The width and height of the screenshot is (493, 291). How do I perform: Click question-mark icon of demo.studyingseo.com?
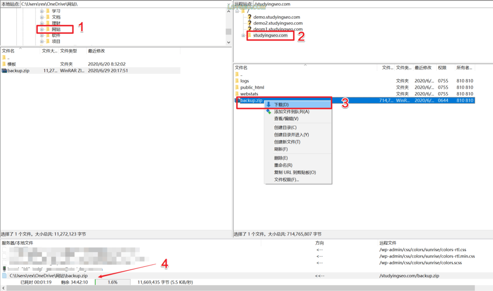point(249,17)
